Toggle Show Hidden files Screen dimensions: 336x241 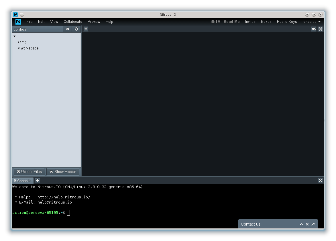point(63,172)
